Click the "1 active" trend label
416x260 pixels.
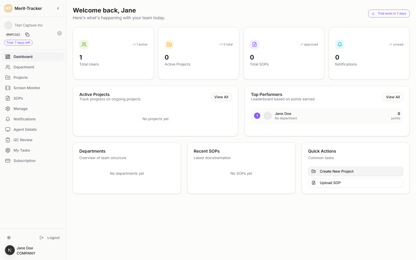pos(140,44)
